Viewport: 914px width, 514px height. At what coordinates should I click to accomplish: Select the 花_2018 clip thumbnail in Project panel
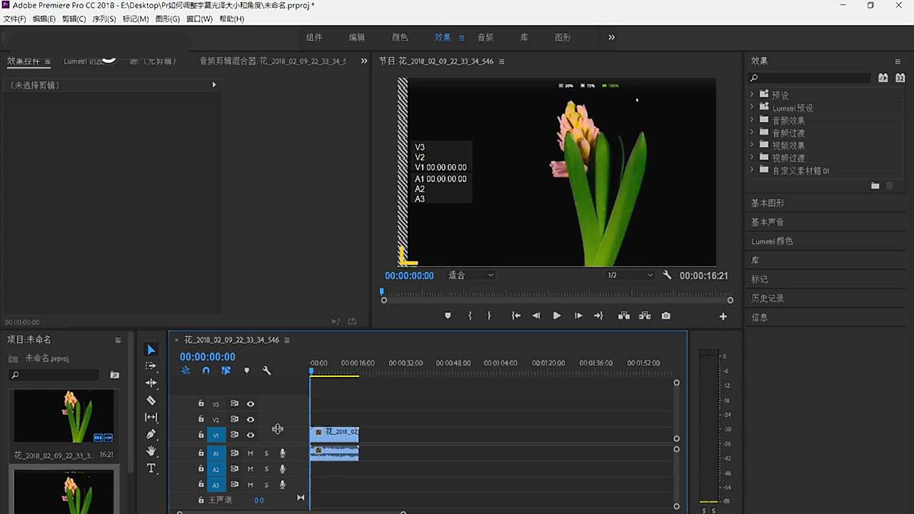63,415
